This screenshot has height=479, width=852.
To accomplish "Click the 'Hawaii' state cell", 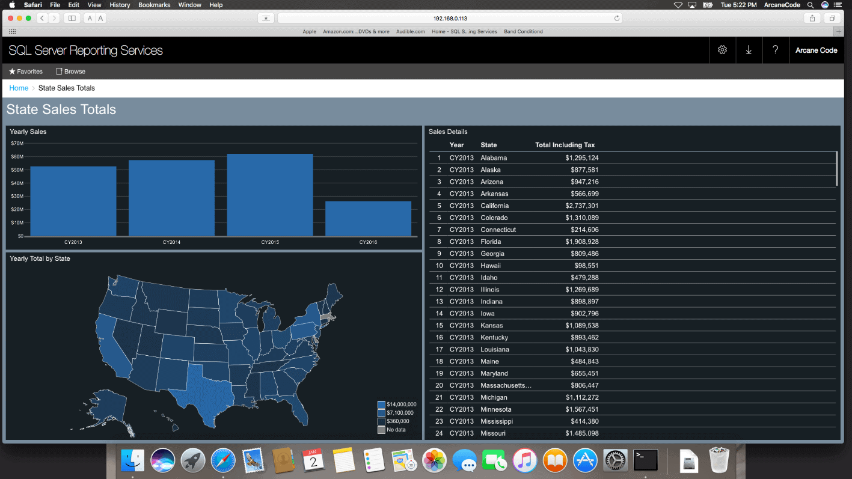I will 491,266.
